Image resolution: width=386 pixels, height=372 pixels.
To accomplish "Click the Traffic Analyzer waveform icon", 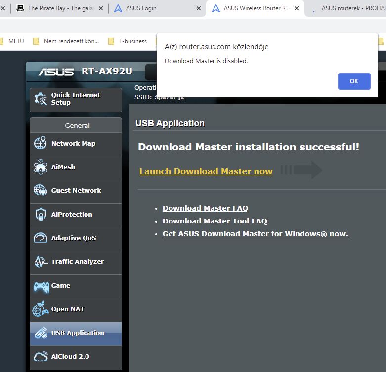I will (x=41, y=261).
